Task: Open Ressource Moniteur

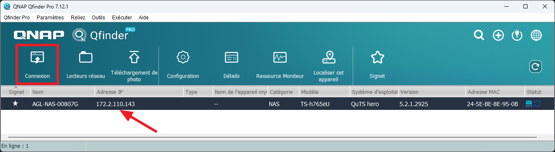Action: 280,58
